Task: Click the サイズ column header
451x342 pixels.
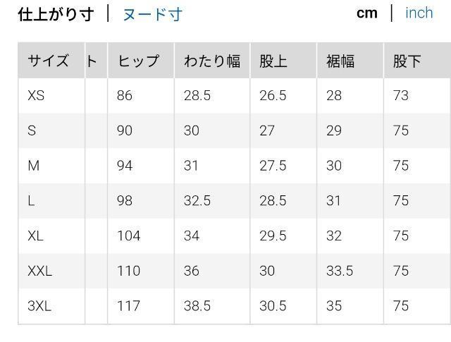Action: (48, 61)
